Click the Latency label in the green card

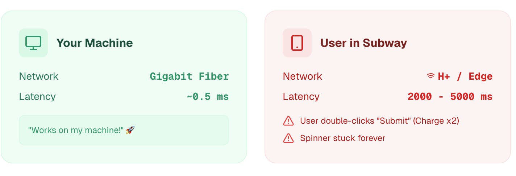click(37, 97)
